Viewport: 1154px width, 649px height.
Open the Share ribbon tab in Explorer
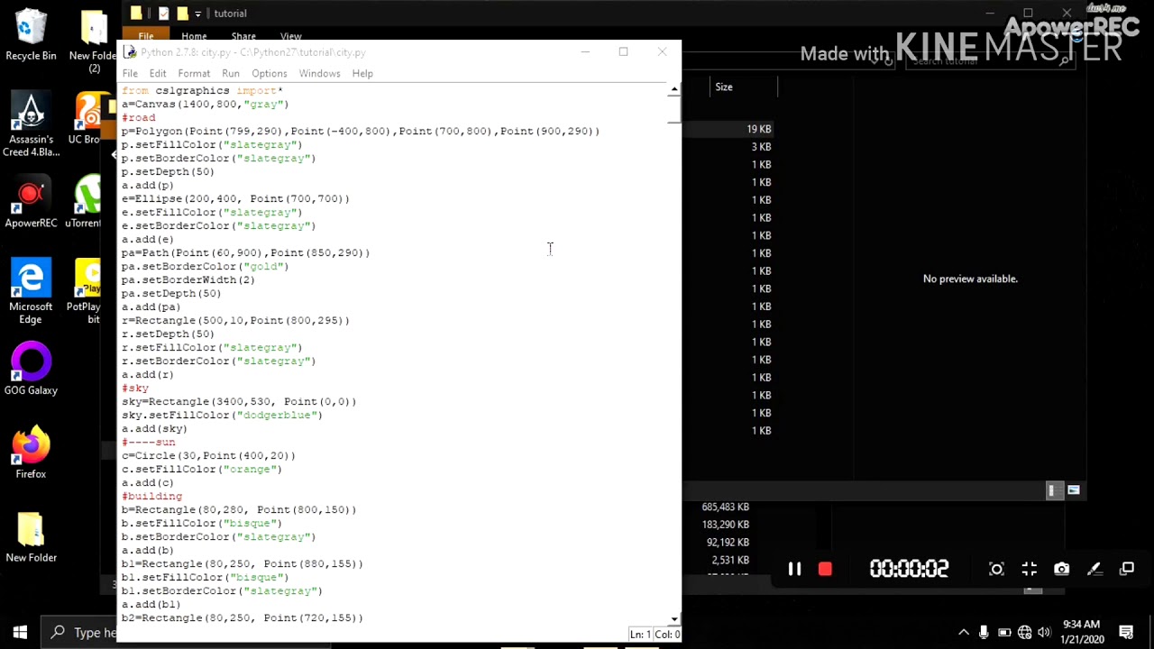(243, 36)
